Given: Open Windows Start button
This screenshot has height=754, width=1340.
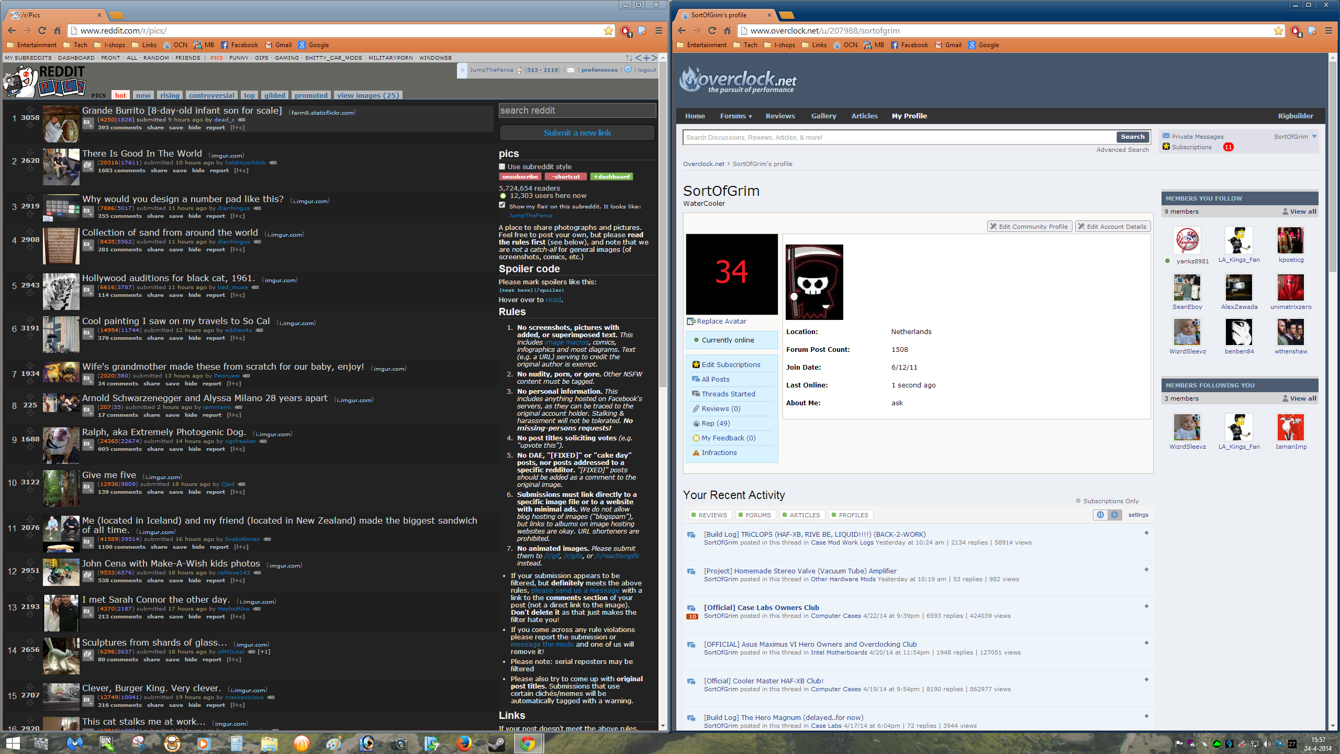Looking at the screenshot, I should [x=13, y=743].
